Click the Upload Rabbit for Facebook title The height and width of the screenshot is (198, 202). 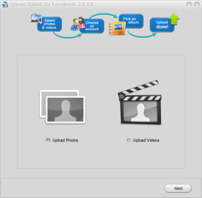(51, 4)
